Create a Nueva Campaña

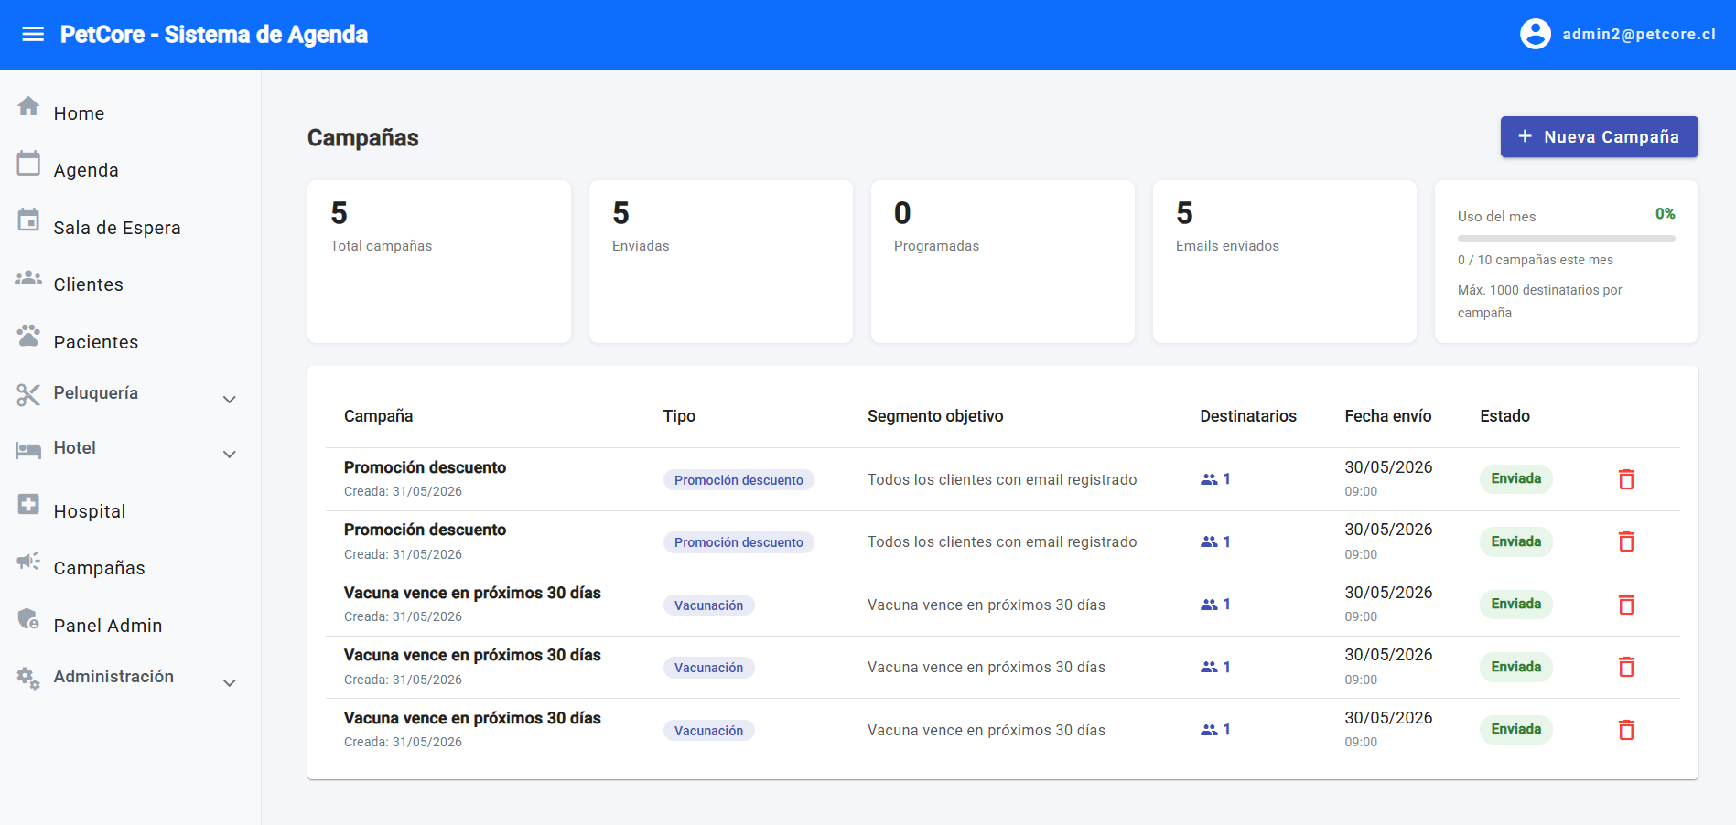tap(1599, 136)
